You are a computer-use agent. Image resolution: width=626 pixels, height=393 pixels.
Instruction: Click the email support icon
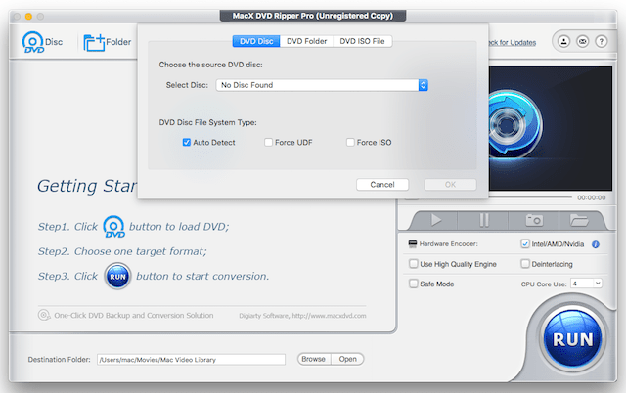(x=583, y=41)
